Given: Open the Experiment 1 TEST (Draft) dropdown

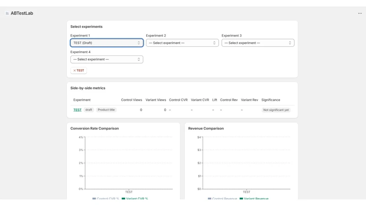Looking at the screenshot, I should (x=107, y=43).
